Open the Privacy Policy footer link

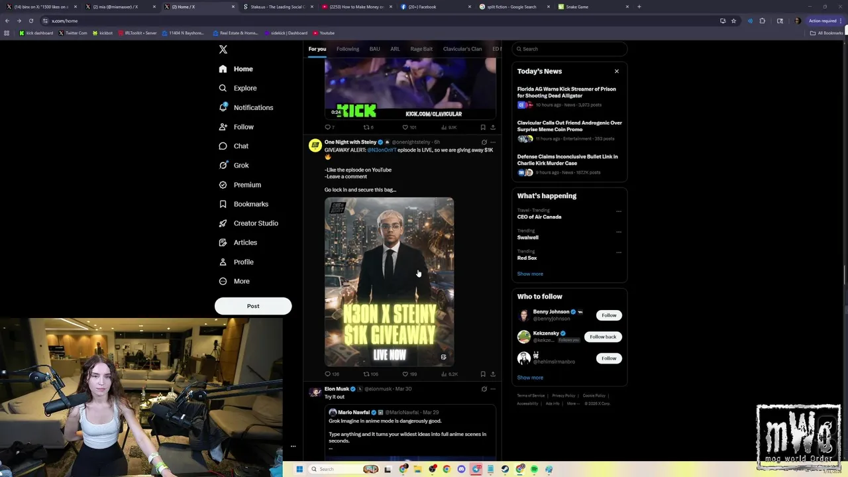click(x=564, y=396)
